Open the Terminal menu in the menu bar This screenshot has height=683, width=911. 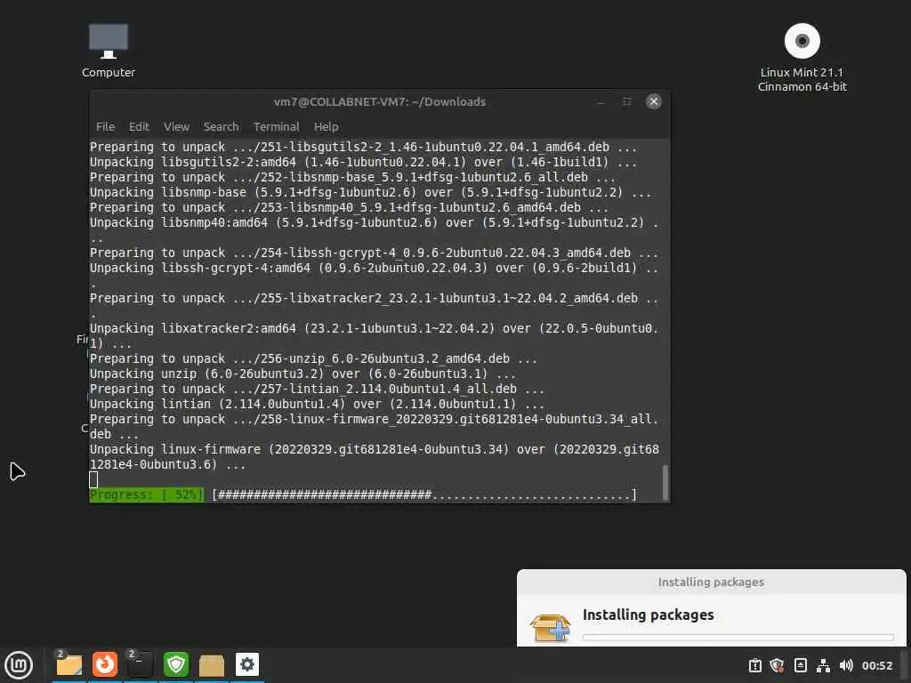(276, 126)
